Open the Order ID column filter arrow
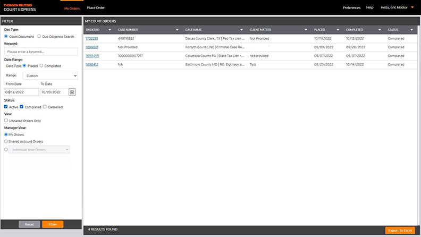Viewport: 421px width, 237px height. click(x=110, y=30)
